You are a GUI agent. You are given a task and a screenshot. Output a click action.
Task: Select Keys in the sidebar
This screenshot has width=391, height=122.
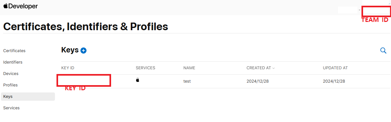click(28, 97)
